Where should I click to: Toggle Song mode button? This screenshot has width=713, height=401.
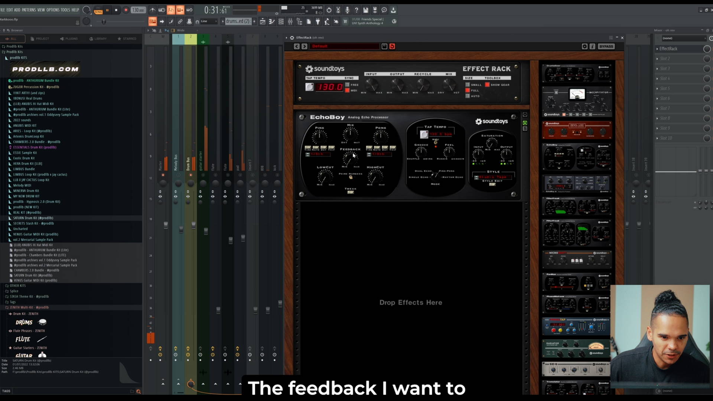pos(98,12)
